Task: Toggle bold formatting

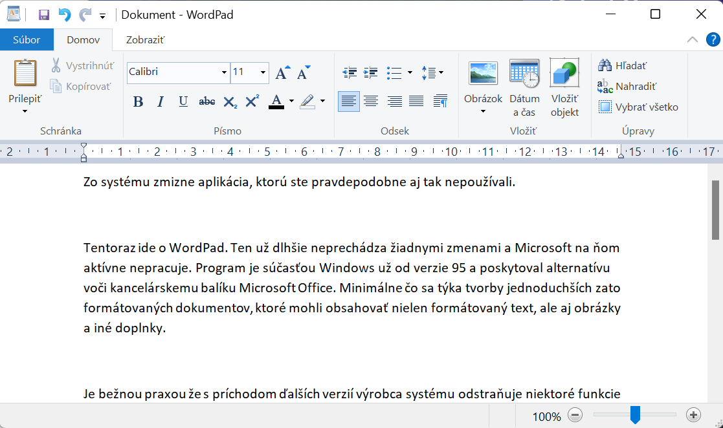Action: tap(138, 102)
